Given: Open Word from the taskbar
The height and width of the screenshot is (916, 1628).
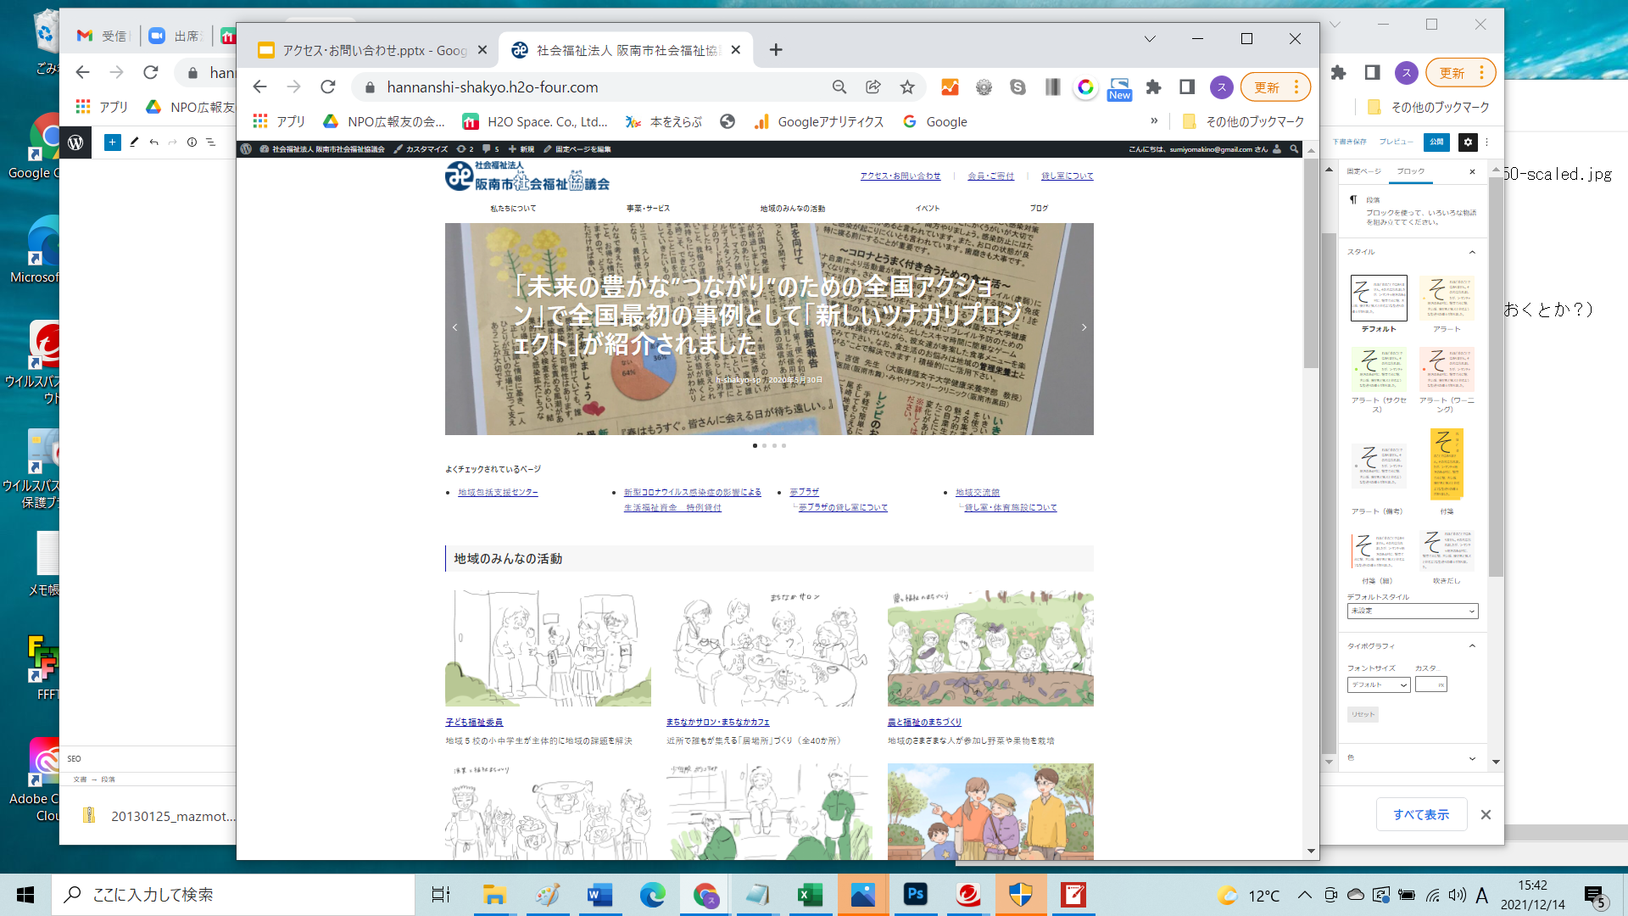Looking at the screenshot, I should click(x=599, y=895).
